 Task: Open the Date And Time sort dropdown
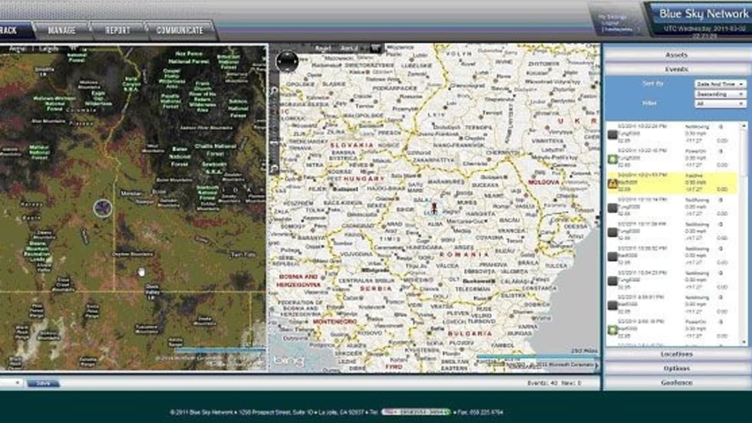pos(719,83)
